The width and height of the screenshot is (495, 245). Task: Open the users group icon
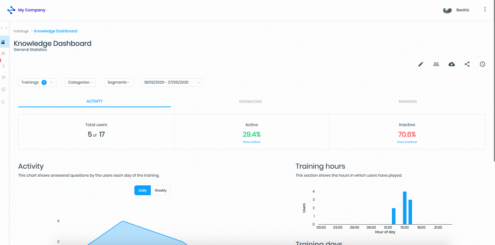[x=436, y=64]
